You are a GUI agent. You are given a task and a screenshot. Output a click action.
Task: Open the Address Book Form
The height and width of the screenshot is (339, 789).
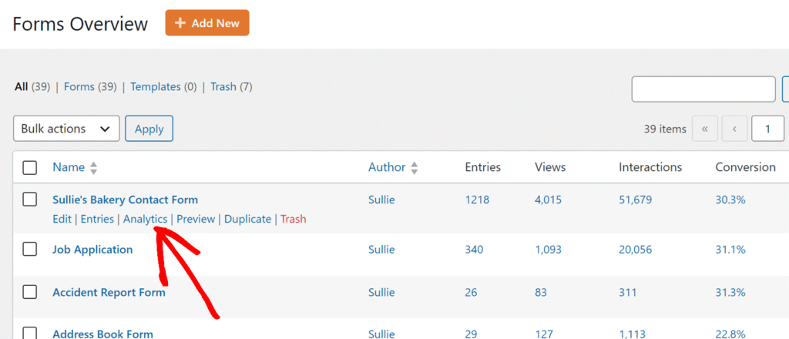click(102, 334)
